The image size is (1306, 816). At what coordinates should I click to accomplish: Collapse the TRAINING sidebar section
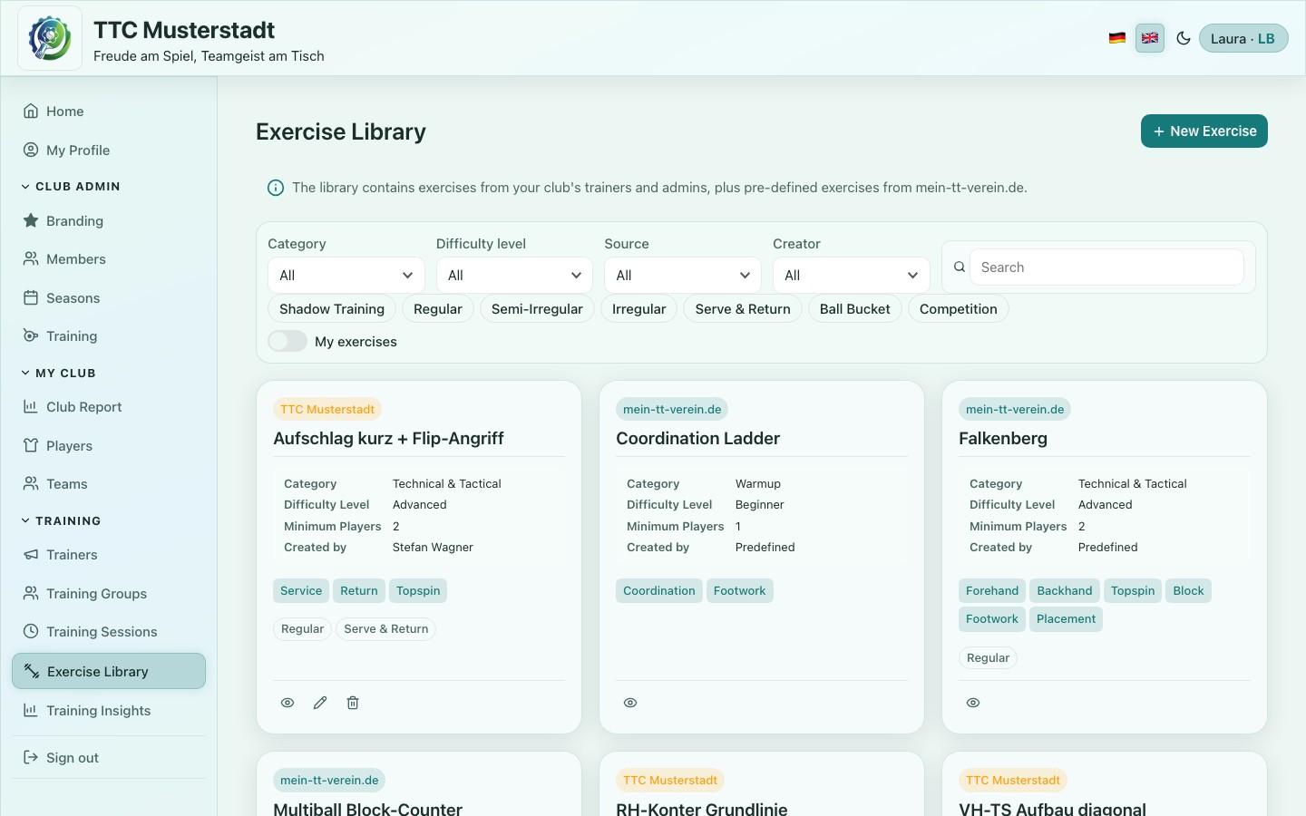[62, 520]
